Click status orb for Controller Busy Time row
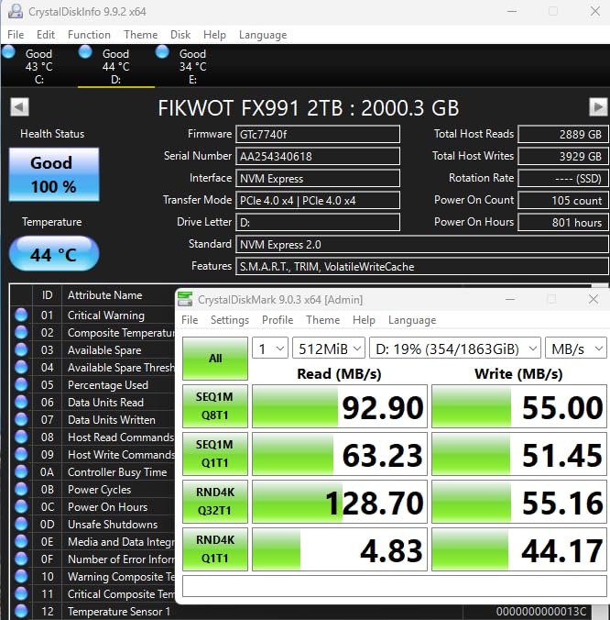 21,471
